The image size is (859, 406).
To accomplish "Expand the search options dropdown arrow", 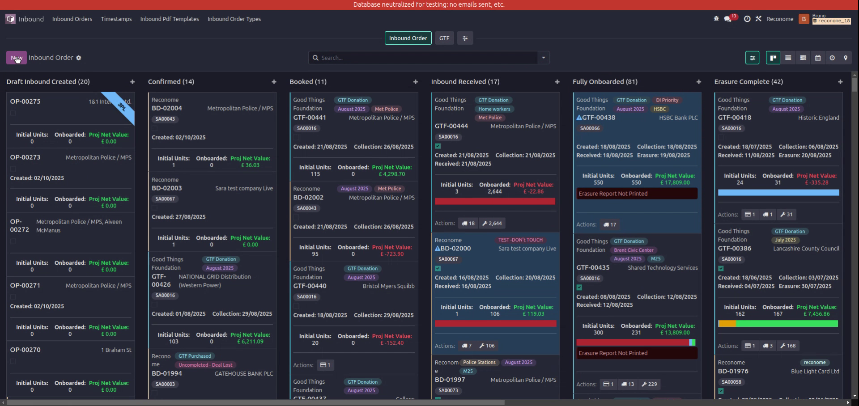I will [x=544, y=58].
